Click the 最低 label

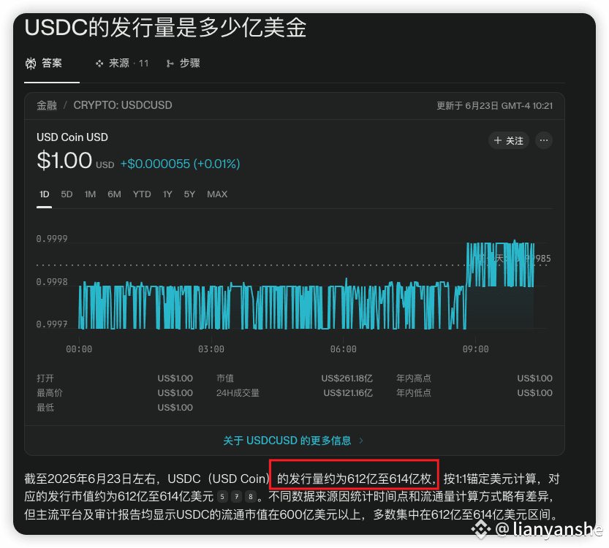click(45, 408)
